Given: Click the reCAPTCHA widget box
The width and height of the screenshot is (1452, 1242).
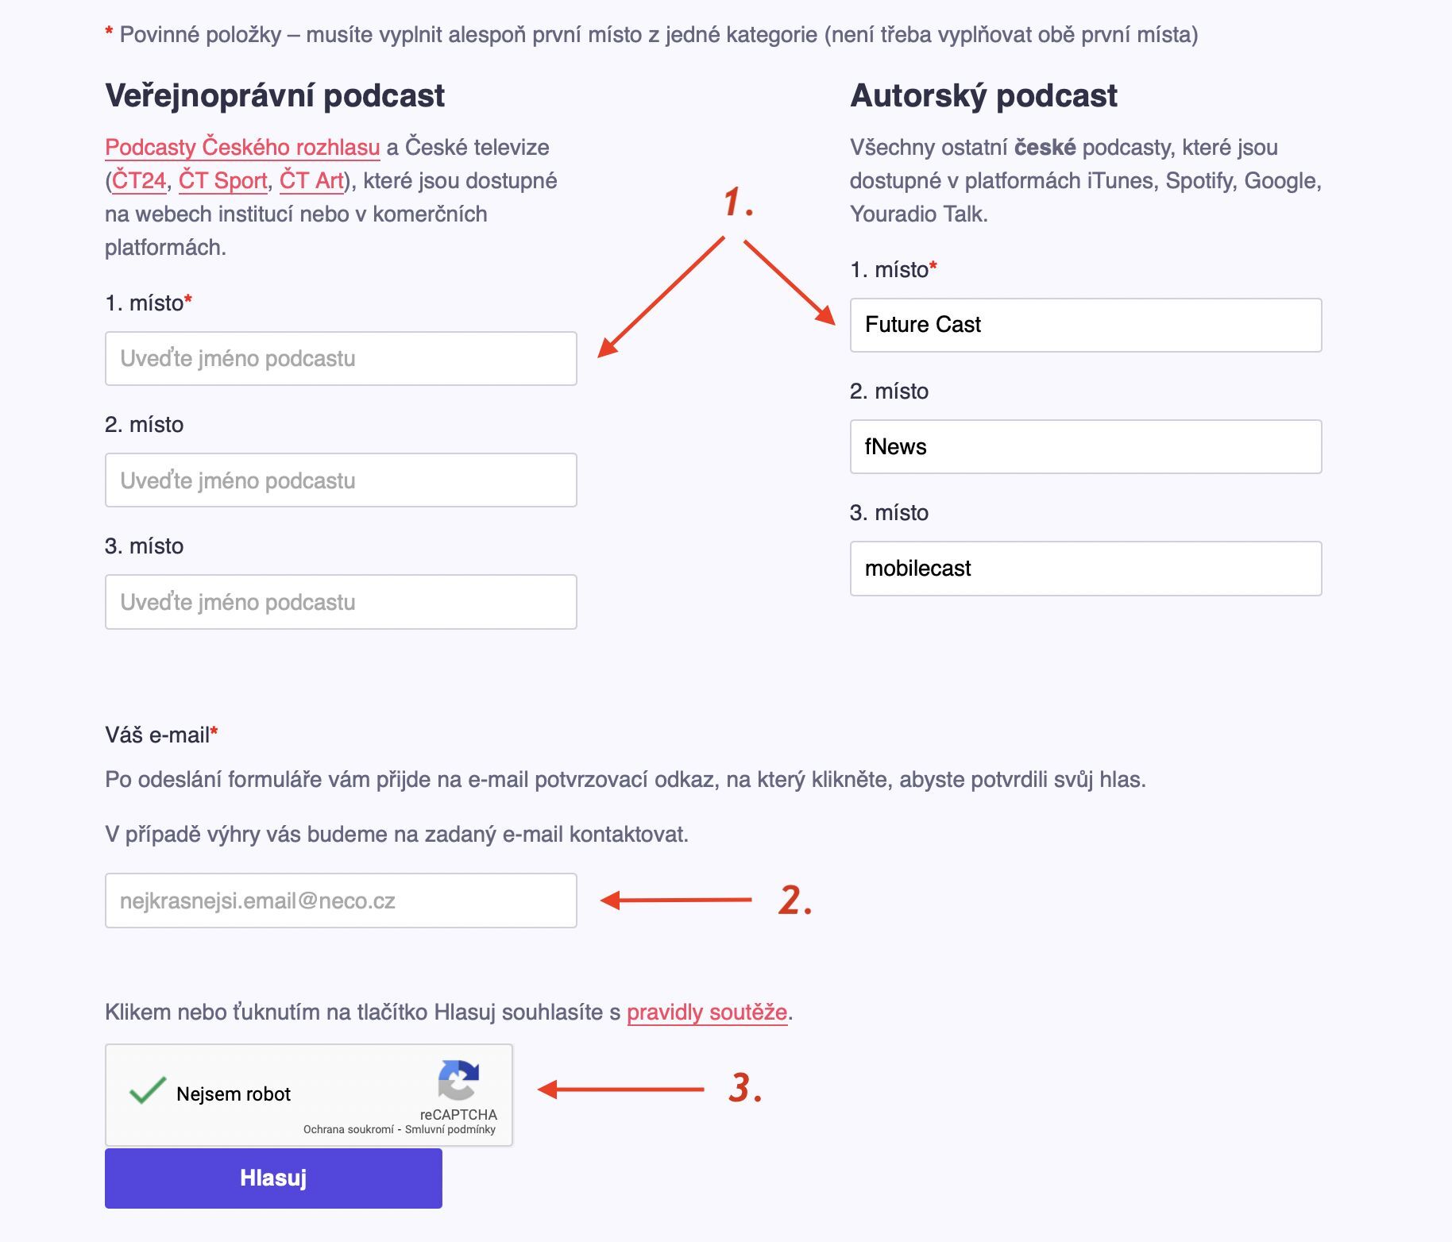Looking at the screenshot, I should [308, 1096].
